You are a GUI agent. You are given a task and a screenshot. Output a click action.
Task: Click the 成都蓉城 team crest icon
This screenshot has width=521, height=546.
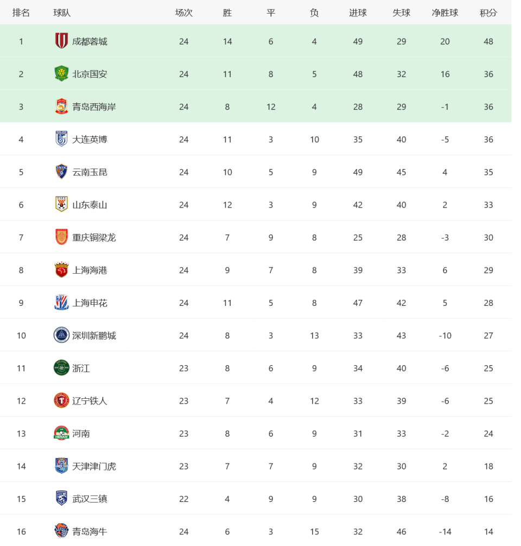click(61, 41)
